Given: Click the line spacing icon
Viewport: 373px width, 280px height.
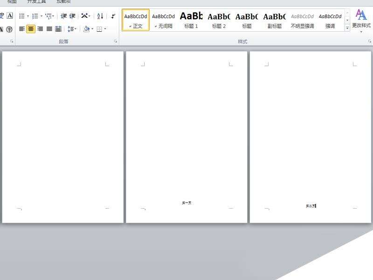Looking at the screenshot, I should [71, 29].
